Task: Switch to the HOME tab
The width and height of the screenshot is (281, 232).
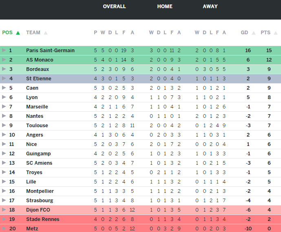Action: [165, 7]
